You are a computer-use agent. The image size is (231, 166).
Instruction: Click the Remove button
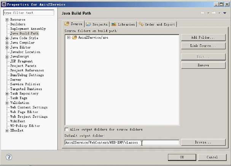(x=203, y=65)
